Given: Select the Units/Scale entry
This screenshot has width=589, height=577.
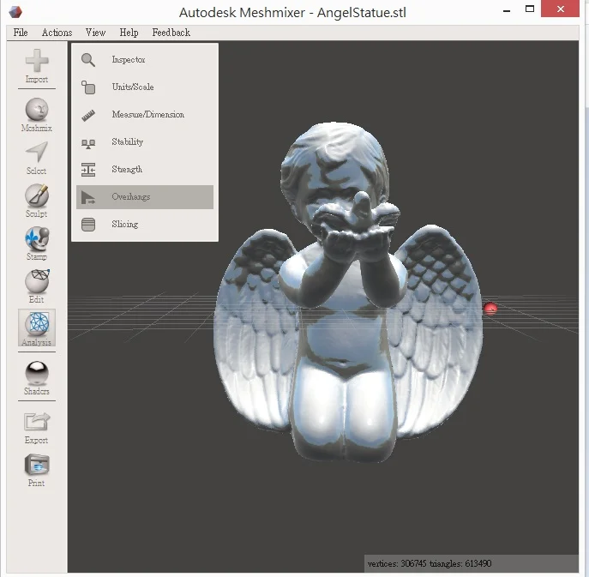Looking at the screenshot, I should click(145, 87).
